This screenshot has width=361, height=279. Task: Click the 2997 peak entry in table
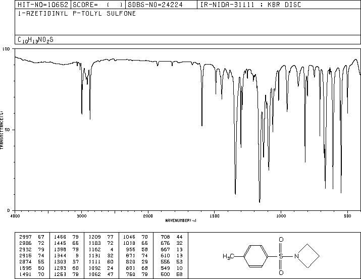click(32, 237)
